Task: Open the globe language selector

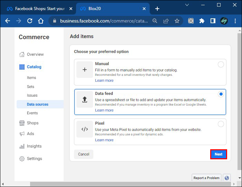Action: coord(227,178)
